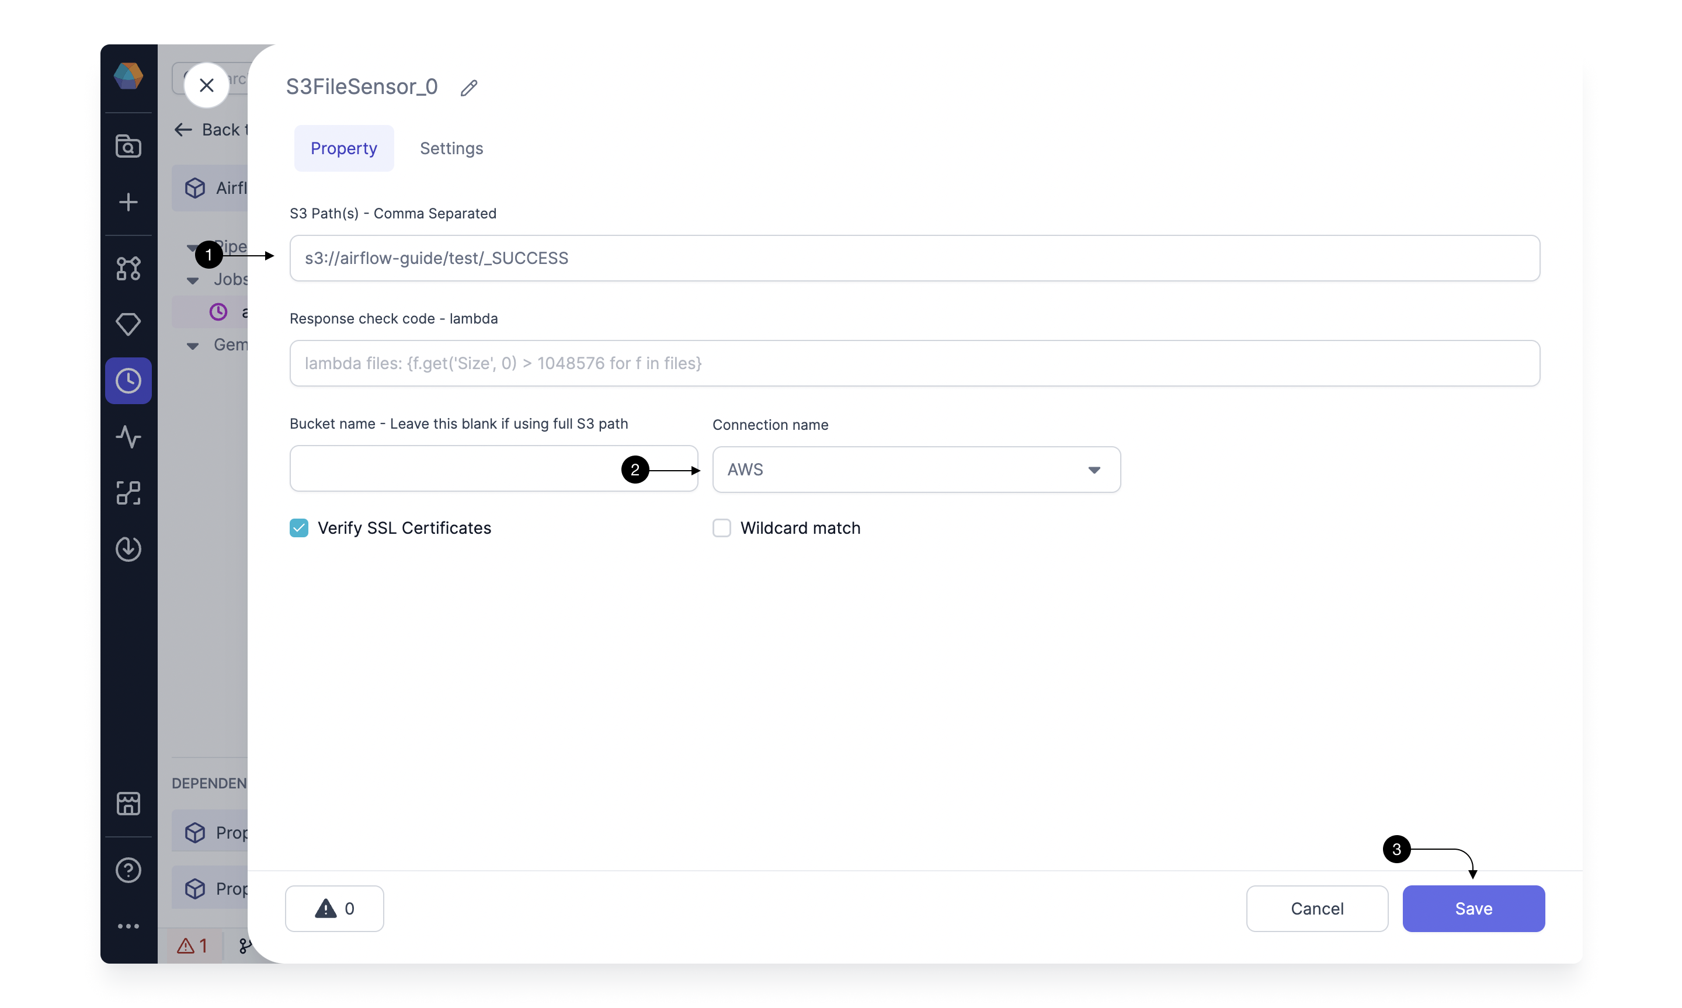Toggle Verify SSL Certificates checkbox
The width and height of the screenshot is (1682, 1008).
point(299,528)
